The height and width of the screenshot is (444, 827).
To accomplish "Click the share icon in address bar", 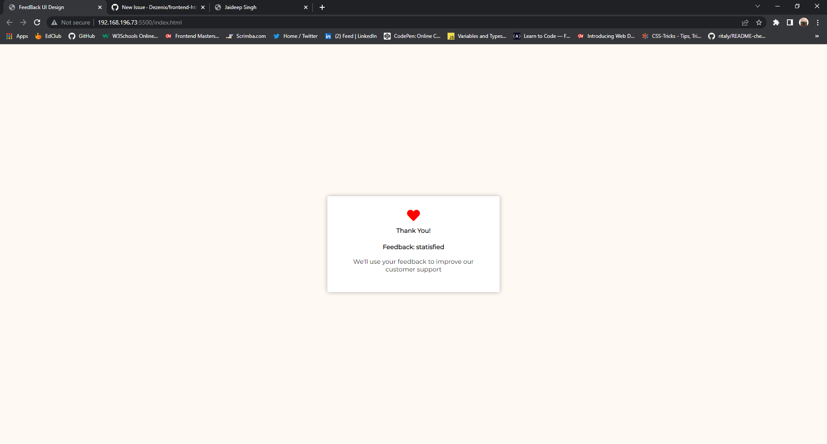I will (x=745, y=22).
